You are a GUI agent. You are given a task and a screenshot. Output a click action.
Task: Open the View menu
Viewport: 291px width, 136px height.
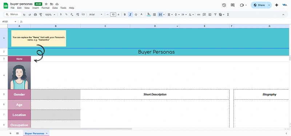click(27, 8)
